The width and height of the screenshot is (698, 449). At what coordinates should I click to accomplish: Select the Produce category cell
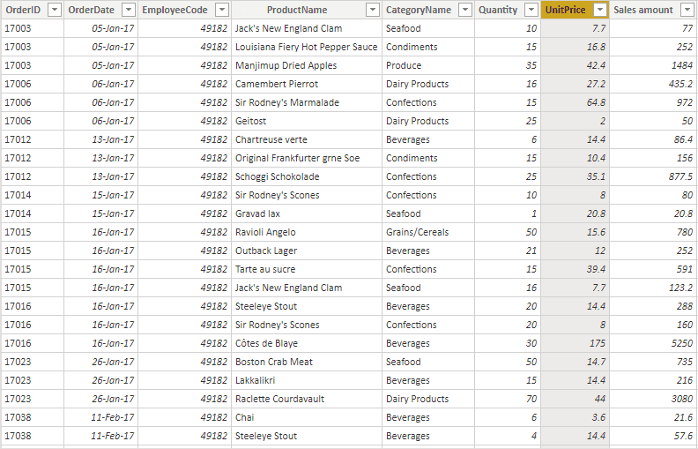[x=404, y=65]
